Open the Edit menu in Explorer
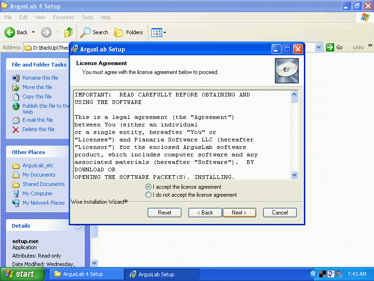 tap(23, 17)
